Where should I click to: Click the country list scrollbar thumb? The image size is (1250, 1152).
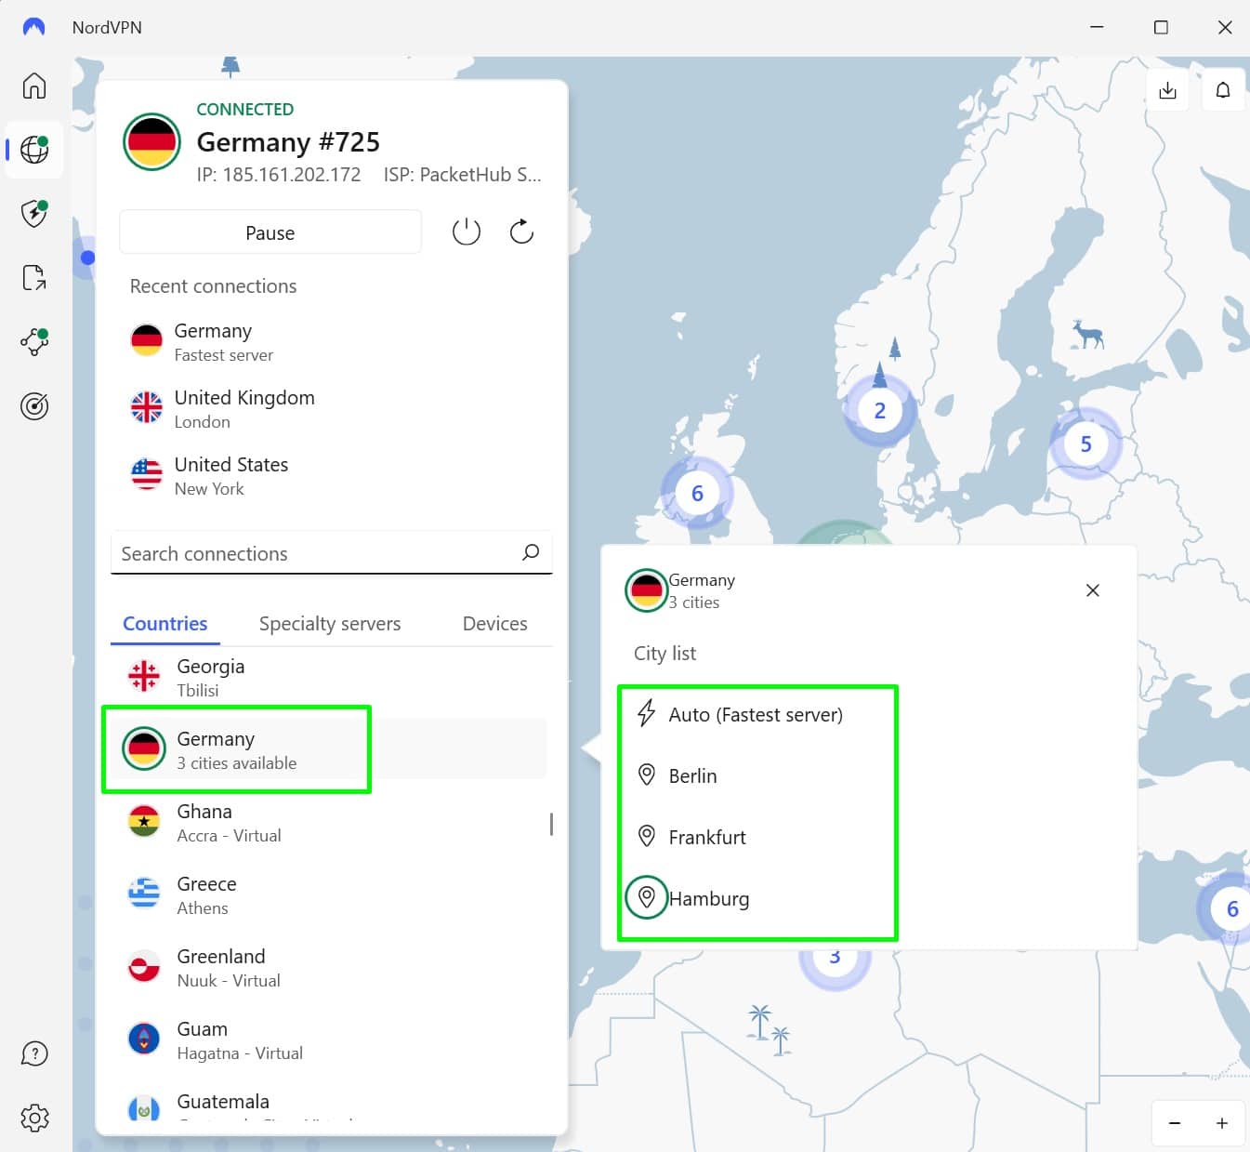coord(551,824)
